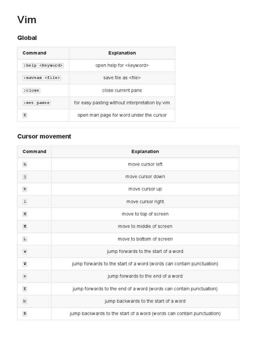Click the :close command code
256x341 pixels.
point(31,91)
